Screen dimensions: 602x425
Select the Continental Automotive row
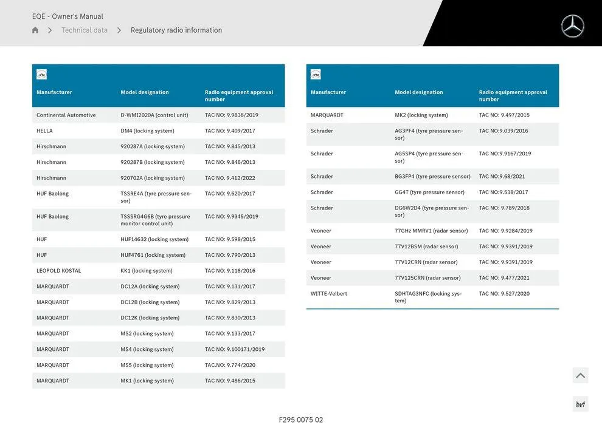(158, 115)
